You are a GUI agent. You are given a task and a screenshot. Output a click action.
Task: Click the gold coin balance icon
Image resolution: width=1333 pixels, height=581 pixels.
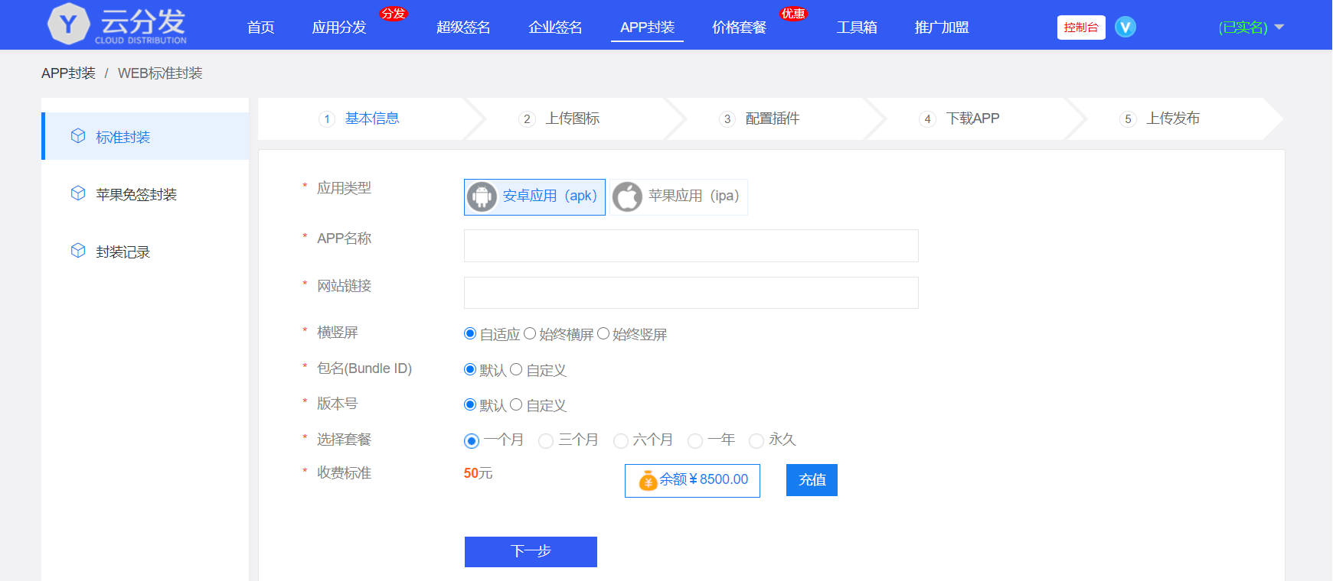(x=648, y=480)
